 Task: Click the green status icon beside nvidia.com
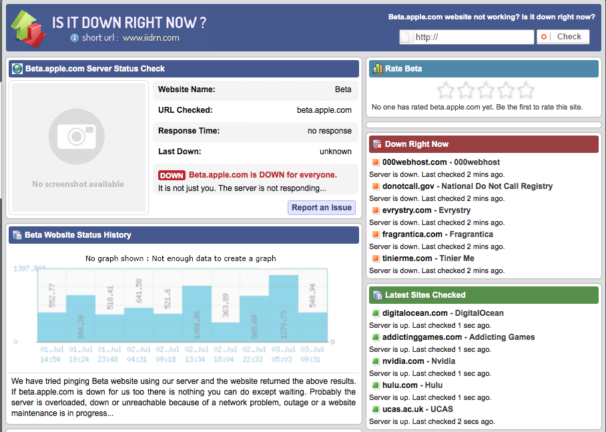pyautogui.click(x=375, y=361)
